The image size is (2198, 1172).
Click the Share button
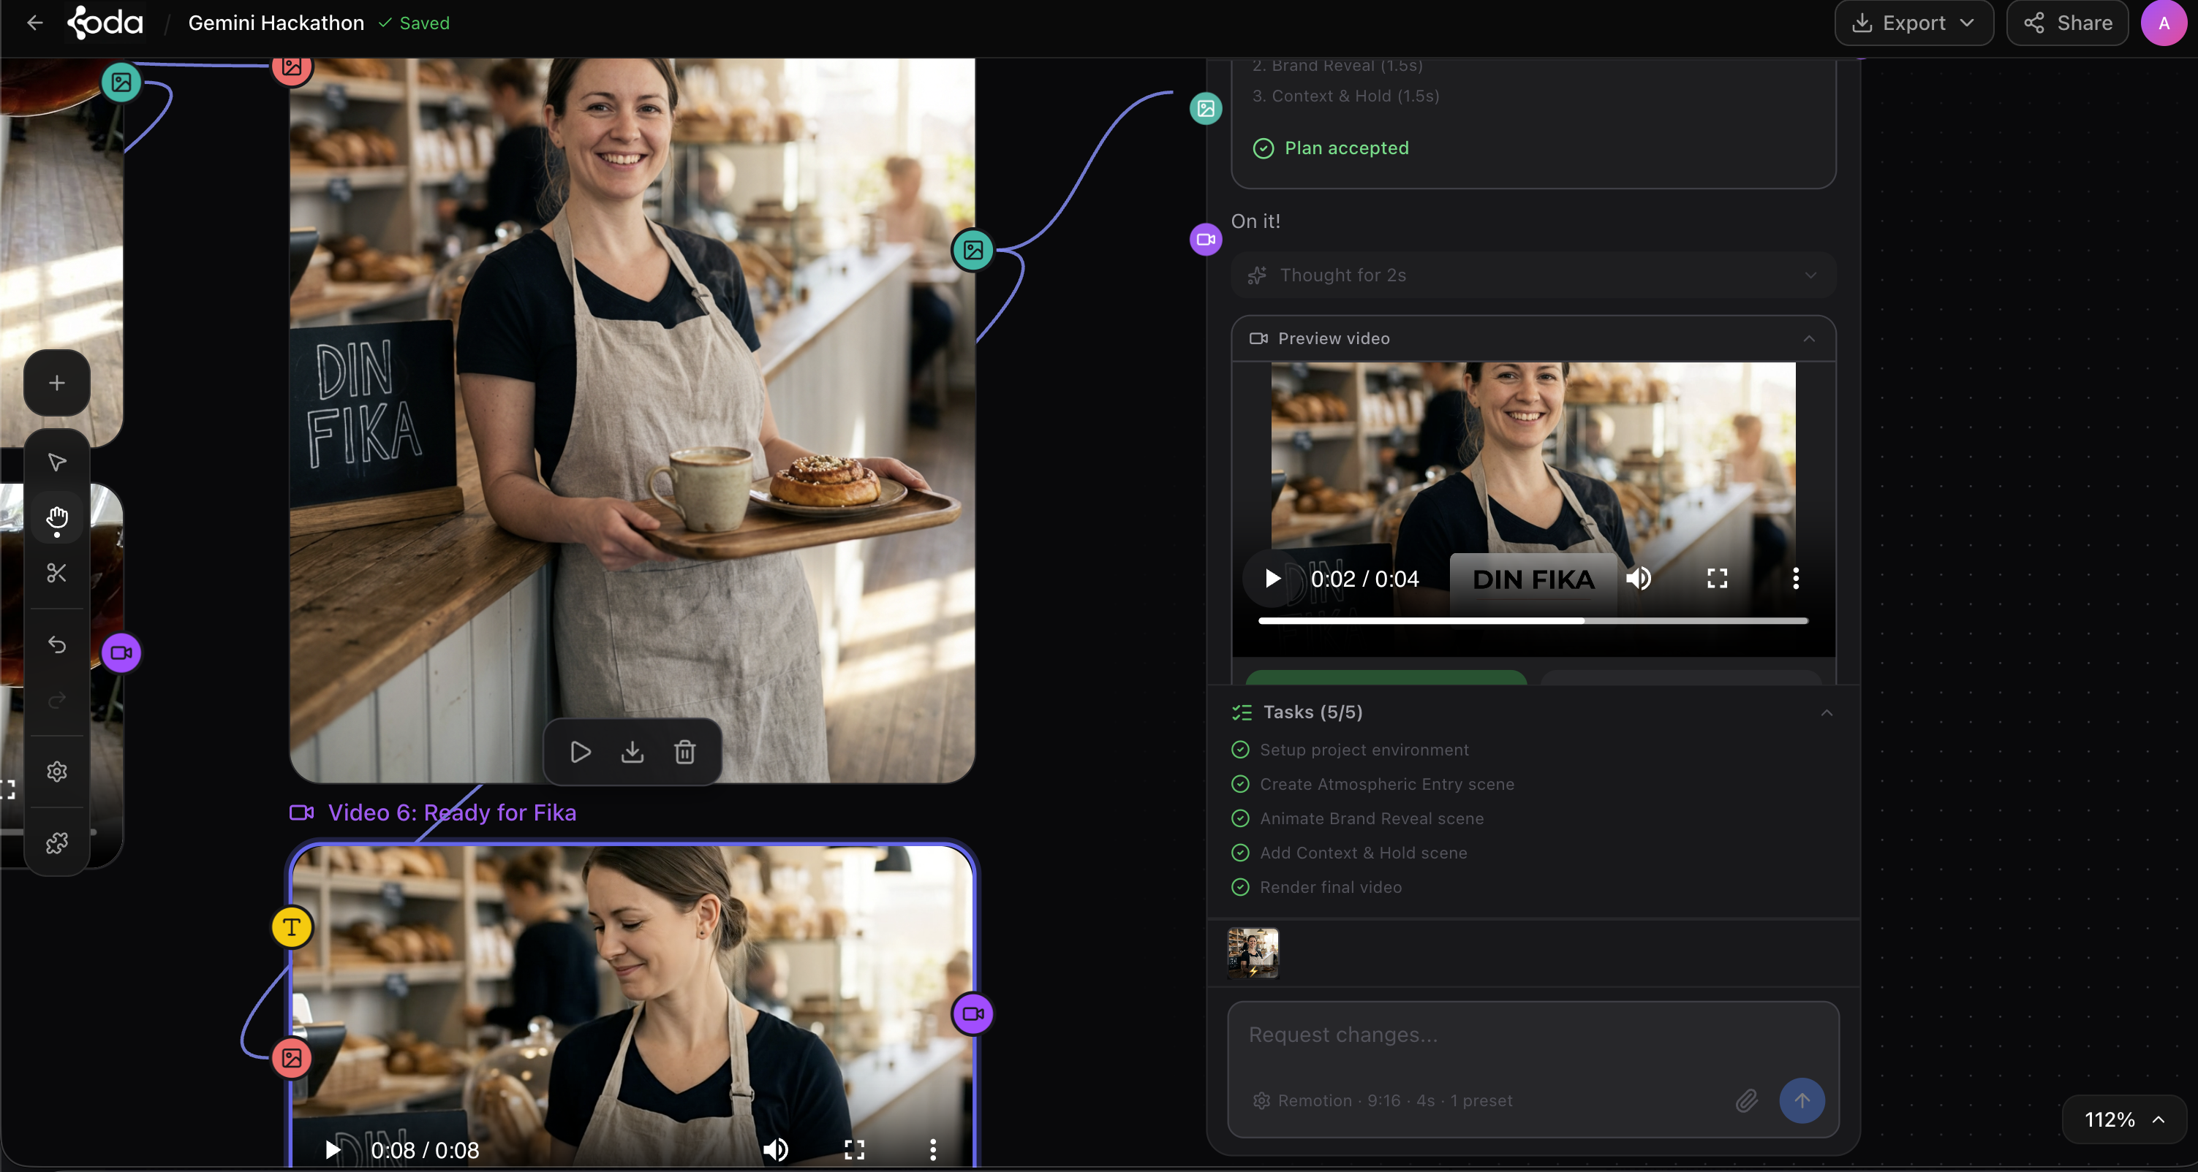pyautogui.click(x=2066, y=23)
